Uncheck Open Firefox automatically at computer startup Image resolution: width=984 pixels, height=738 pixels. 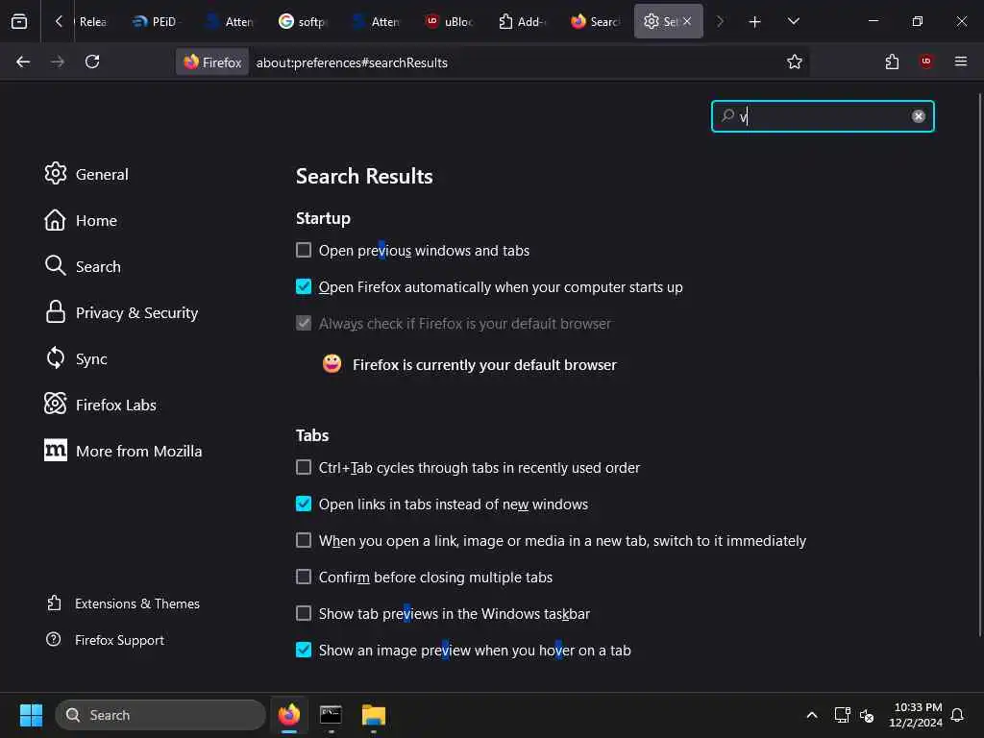click(304, 286)
